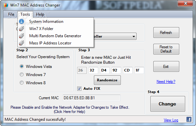Select the Windows 7 radio button
The width and height of the screenshot is (196, 126).
coord(22,74)
